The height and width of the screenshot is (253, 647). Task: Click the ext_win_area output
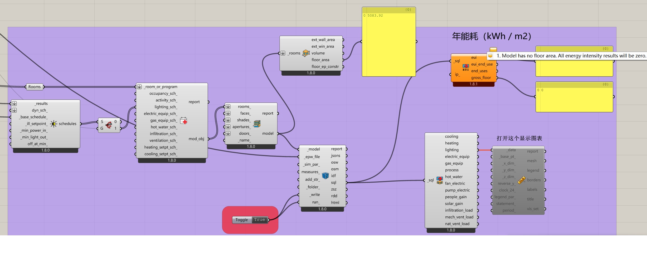pos(323,46)
